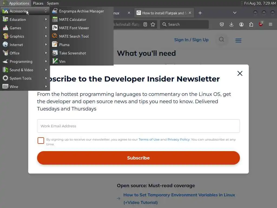Open the Firefox hamburger menu

(x=271, y=24)
